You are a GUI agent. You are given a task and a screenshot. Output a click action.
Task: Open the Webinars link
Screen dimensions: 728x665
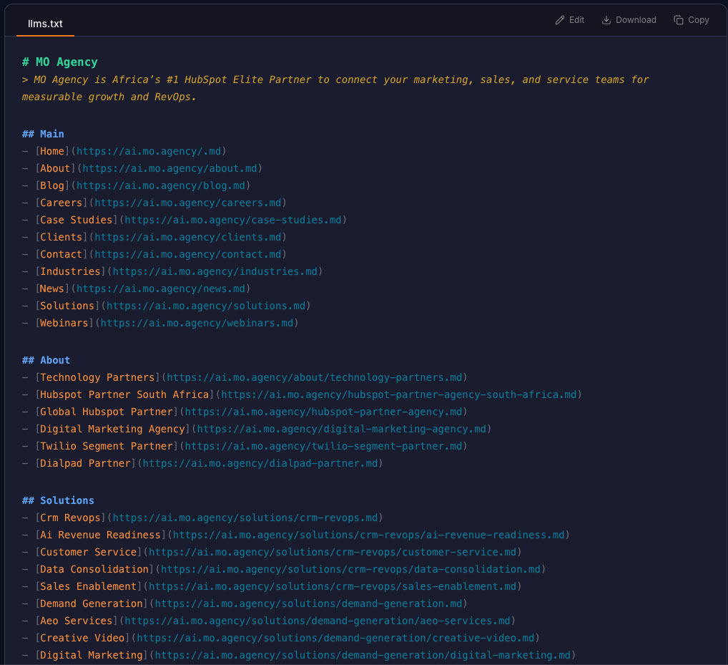pyautogui.click(x=64, y=323)
